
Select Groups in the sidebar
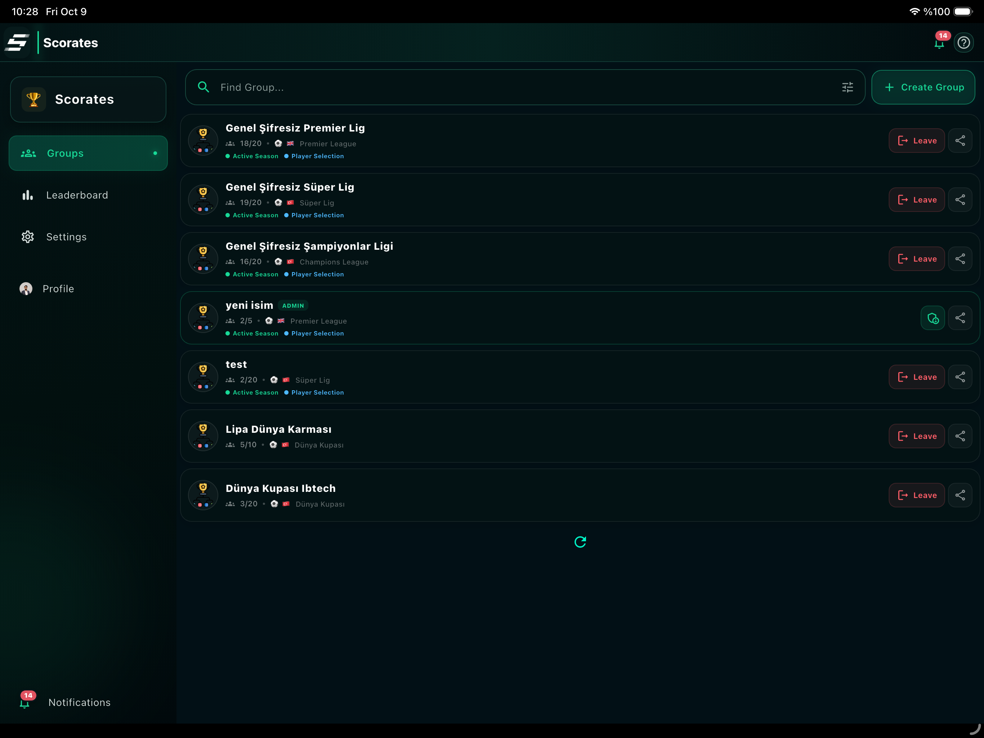88,153
